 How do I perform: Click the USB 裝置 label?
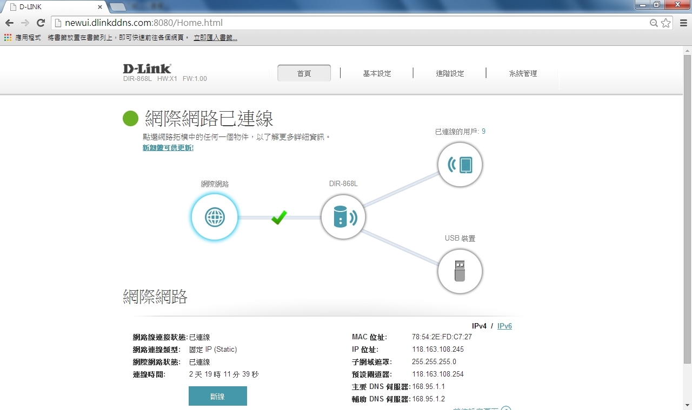(460, 238)
